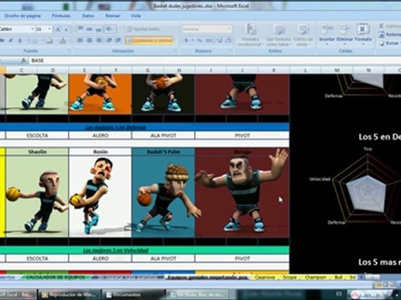Viewport: 401px width, 300px height.
Task: Align text to the top
Action: pos(80,29)
